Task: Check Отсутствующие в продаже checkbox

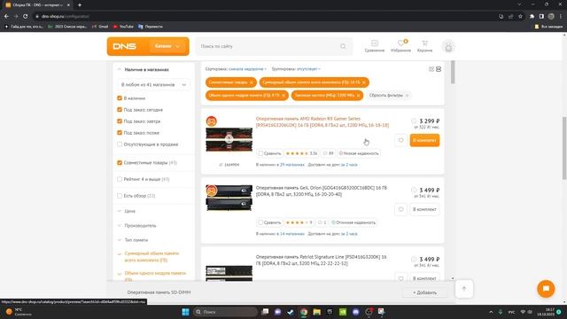Action: [120, 144]
